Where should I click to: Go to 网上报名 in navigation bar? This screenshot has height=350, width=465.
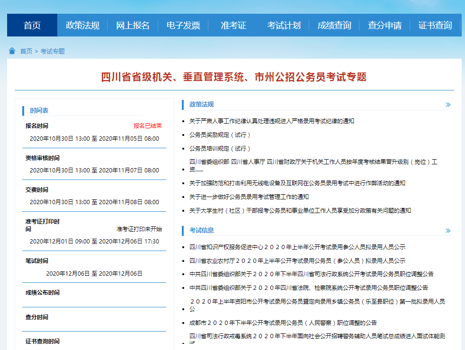point(133,25)
